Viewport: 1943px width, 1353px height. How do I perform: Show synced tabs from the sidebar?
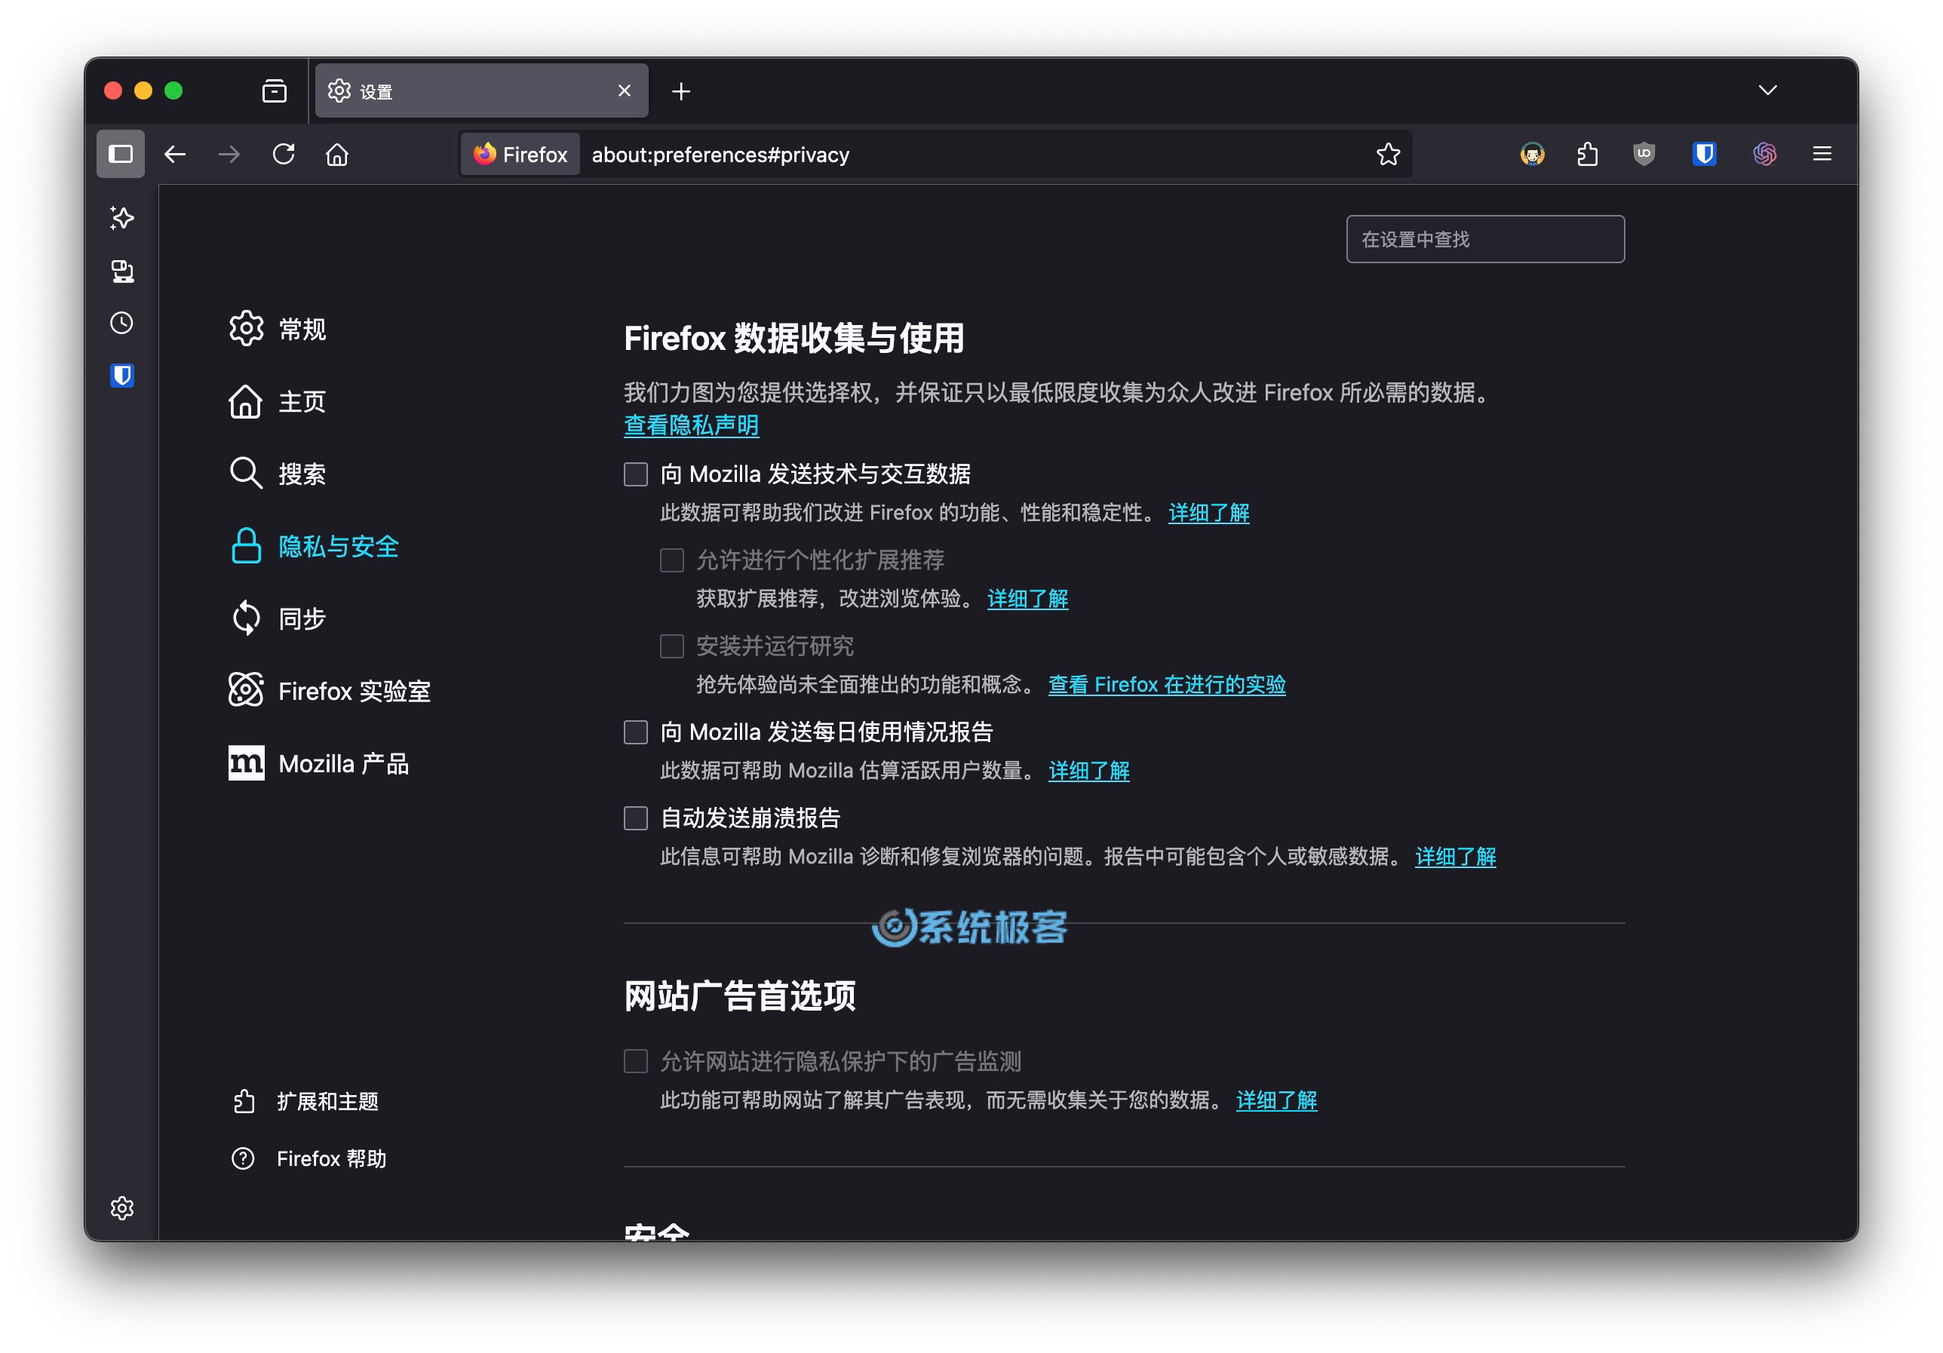click(x=122, y=271)
